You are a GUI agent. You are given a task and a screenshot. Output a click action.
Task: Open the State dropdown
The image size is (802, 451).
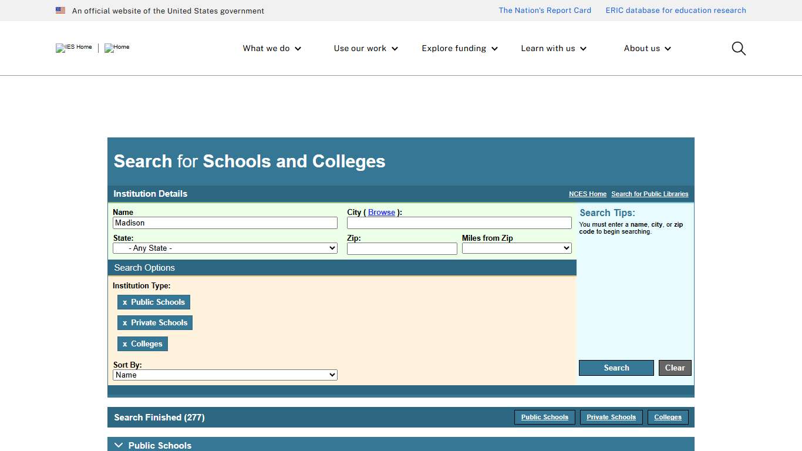coord(225,248)
